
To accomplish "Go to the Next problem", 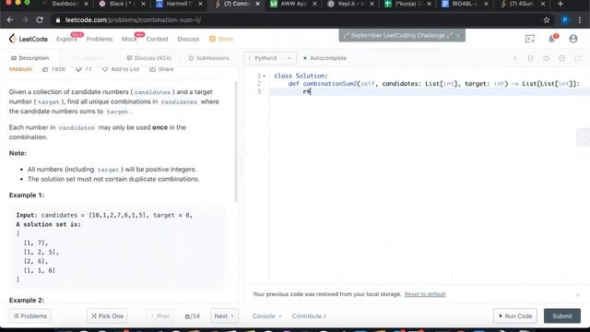I will pyautogui.click(x=224, y=315).
